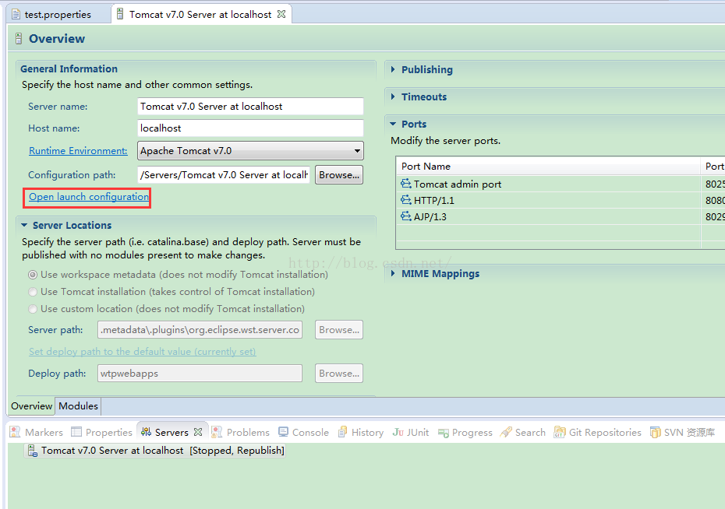Select Use Tomcat installation radio button
725x509 pixels.
coord(33,292)
